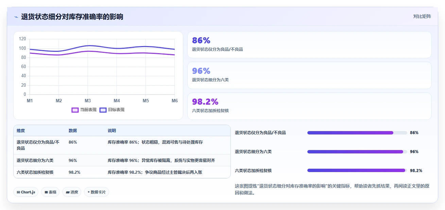This screenshot has width=445, height=210.
Task: Click the 120 y-axis label
Action: (x=22, y=39)
